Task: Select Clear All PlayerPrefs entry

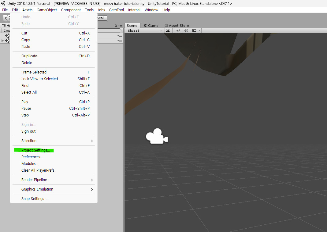Action: [38, 170]
